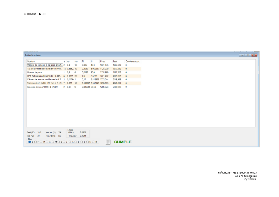Click the U value 4,960317
The image size is (279, 197).
(x=95, y=69)
